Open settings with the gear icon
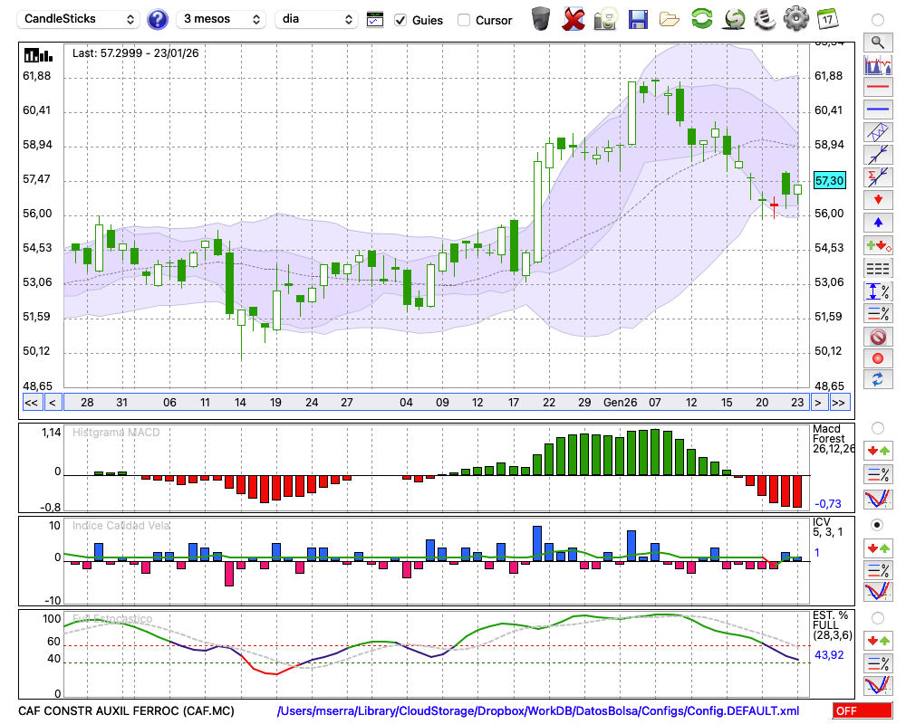The height and width of the screenshot is (724, 906). (x=795, y=19)
